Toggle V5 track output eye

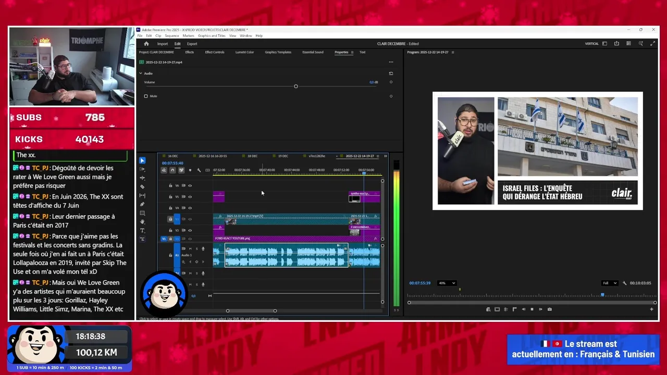[190, 197]
